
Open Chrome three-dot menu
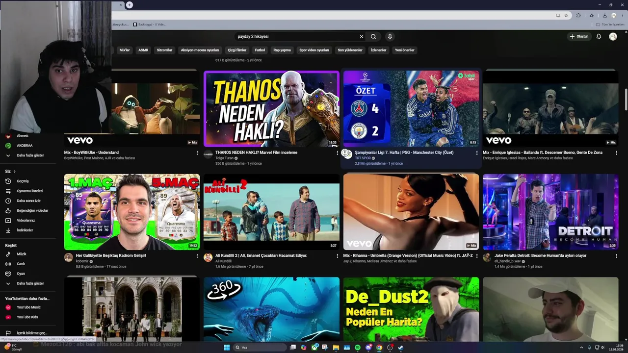[623, 15]
